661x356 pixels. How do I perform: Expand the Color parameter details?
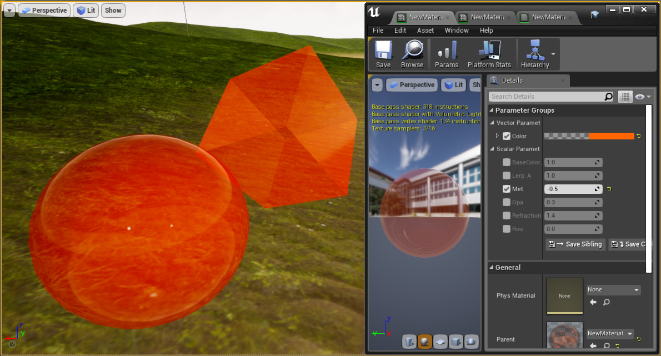(497, 136)
